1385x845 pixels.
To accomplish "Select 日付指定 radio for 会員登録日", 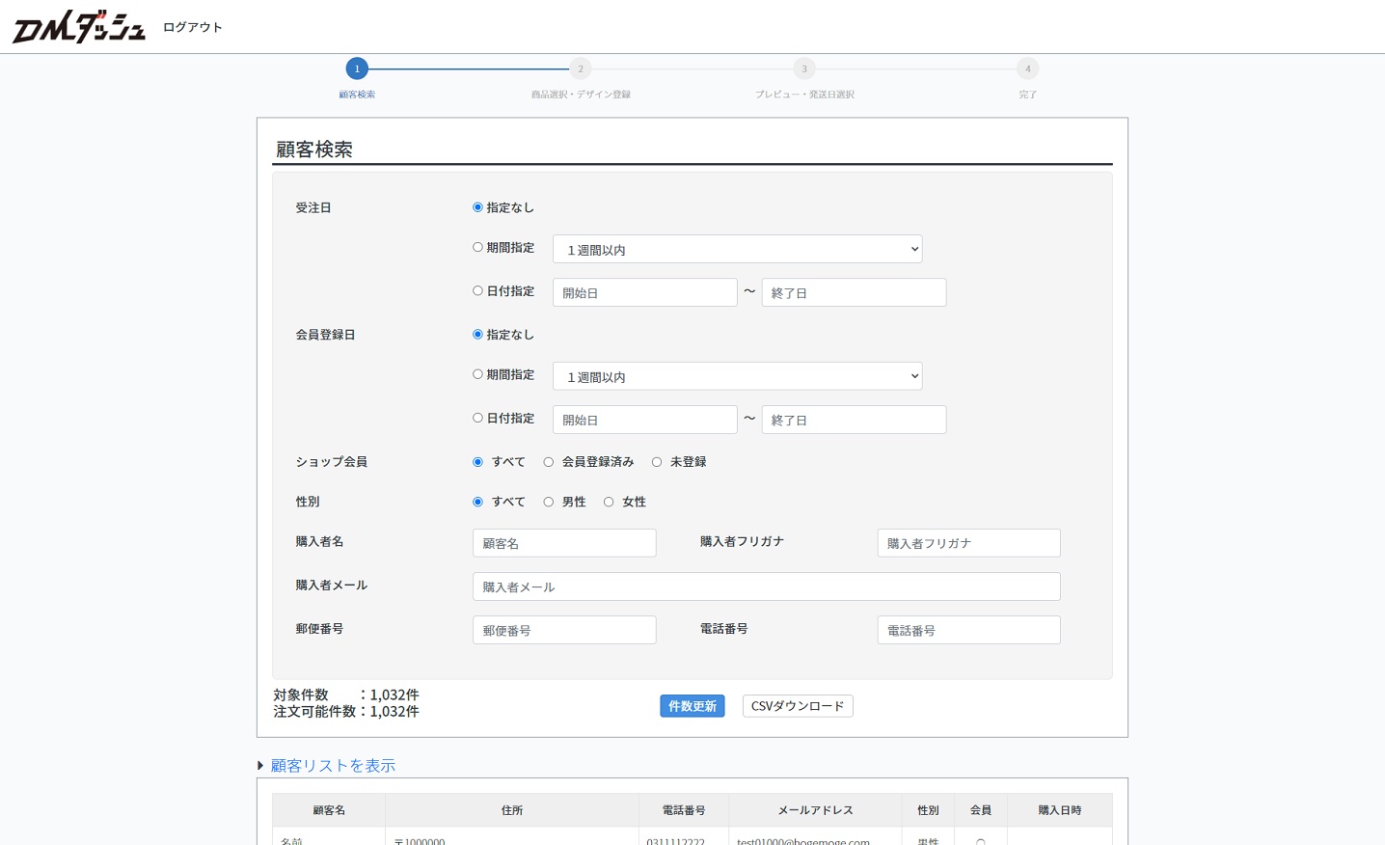I will click(477, 418).
